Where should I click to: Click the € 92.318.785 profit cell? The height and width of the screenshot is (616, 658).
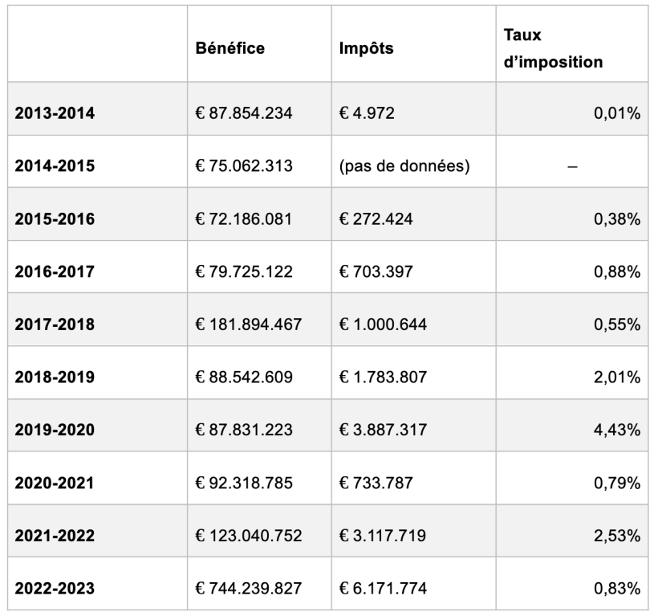point(243,483)
